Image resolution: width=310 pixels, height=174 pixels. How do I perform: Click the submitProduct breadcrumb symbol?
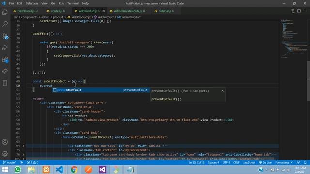pos(129,17)
